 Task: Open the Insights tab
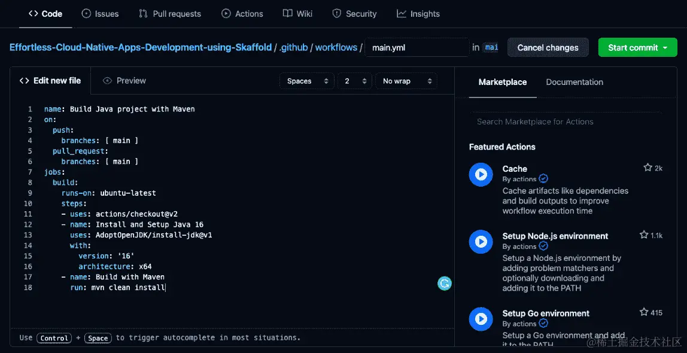418,14
